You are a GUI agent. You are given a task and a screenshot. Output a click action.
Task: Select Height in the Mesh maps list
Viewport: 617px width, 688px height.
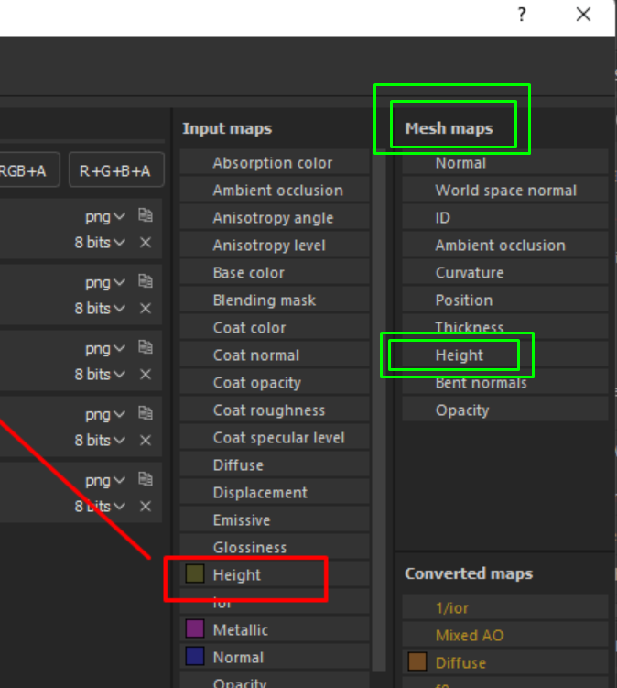click(x=460, y=355)
